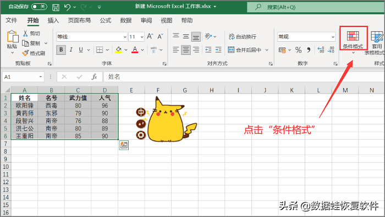This screenshot has width=385, height=217.
Task: Open the 字体 group dialog launcher
Action: pyautogui.click(x=164, y=64)
